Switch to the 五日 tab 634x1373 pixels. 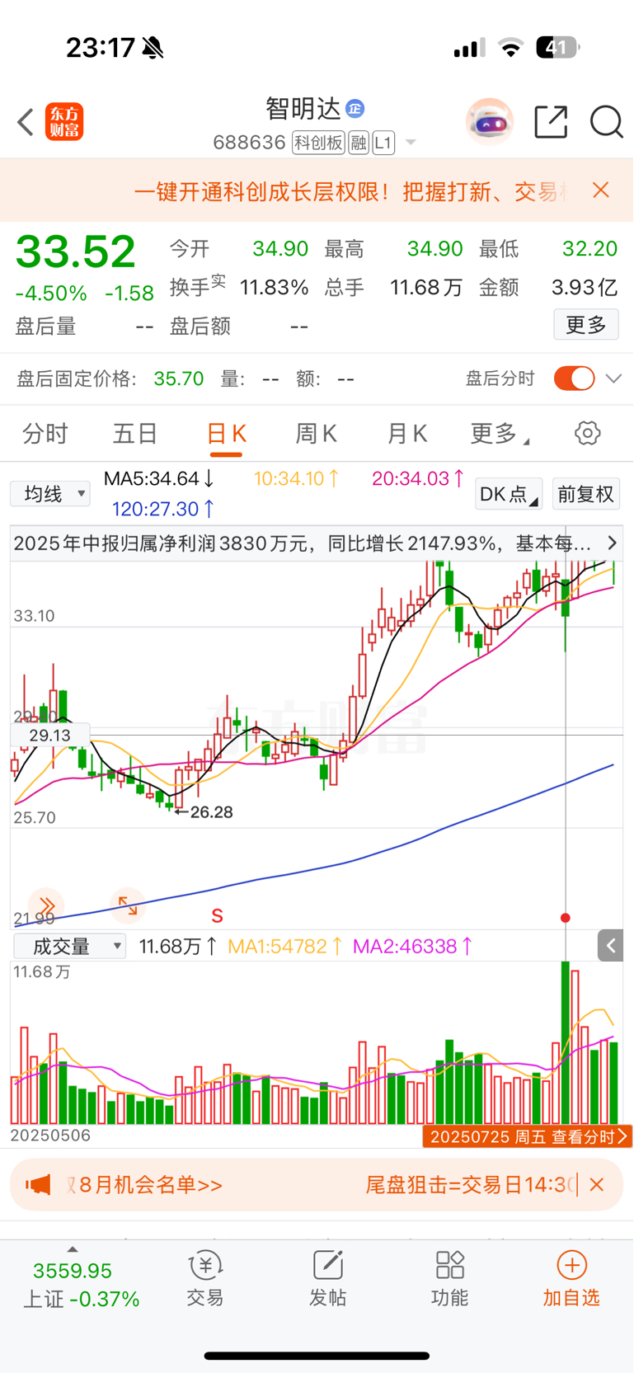pos(135,433)
